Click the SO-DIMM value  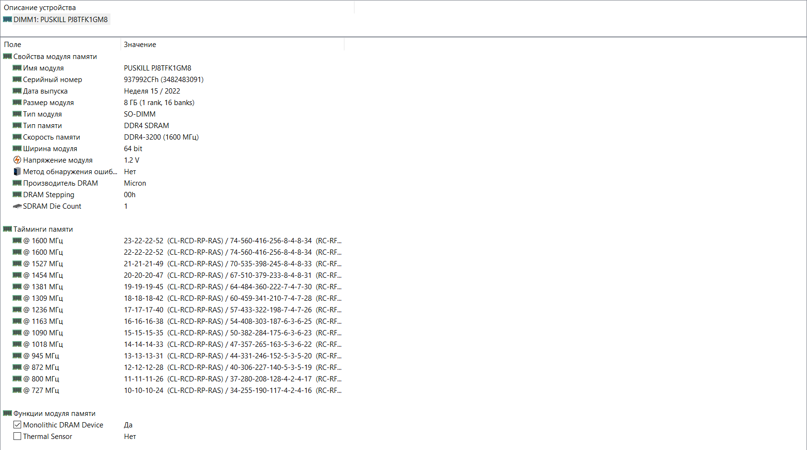(140, 114)
